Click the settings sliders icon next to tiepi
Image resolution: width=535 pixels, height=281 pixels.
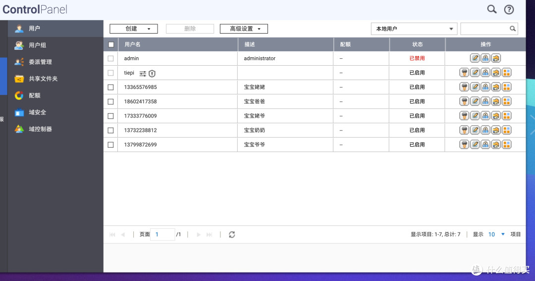pos(143,74)
